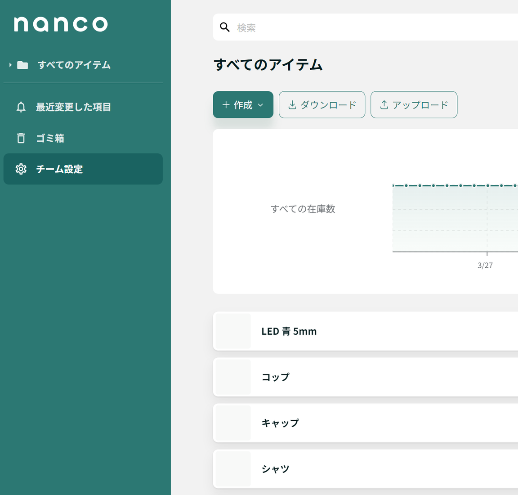Open the シャツ item
Viewport: 518px width, 495px height.
coord(366,469)
